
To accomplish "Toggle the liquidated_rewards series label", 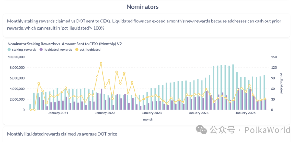I will pyautogui.click(x=58, y=49).
